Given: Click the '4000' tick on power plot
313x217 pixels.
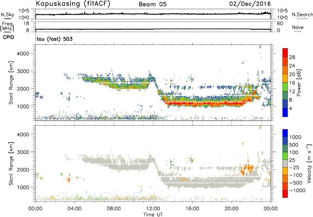Looking at the screenshot, I should pos(23,54).
